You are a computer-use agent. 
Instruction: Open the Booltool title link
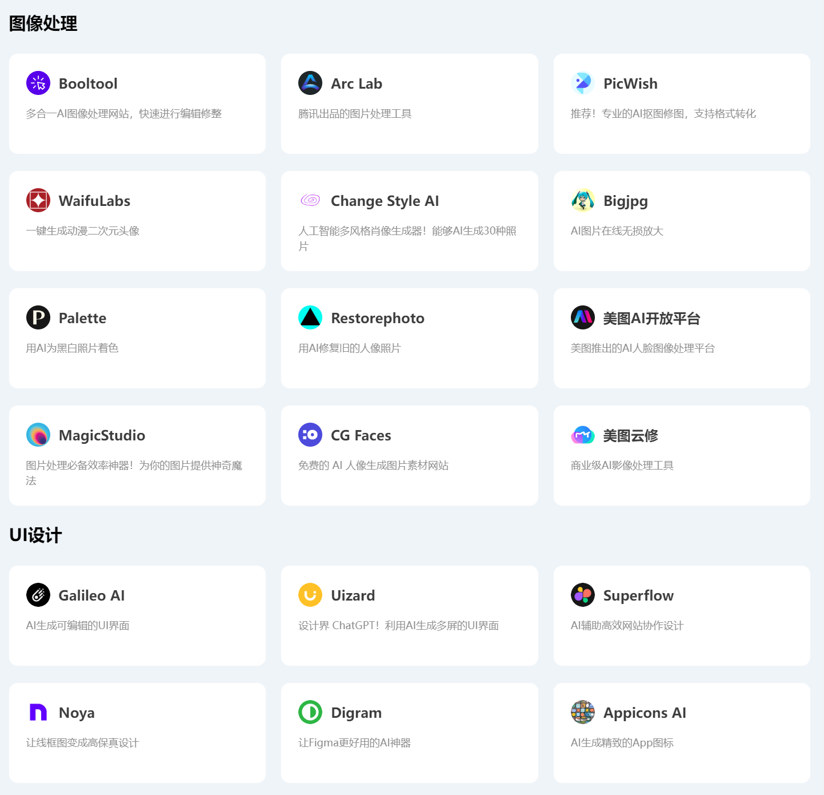coord(88,84)
